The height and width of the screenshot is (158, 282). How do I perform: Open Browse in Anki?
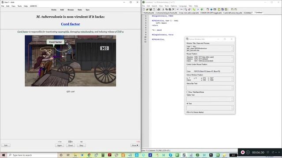[x=70, y=10]
